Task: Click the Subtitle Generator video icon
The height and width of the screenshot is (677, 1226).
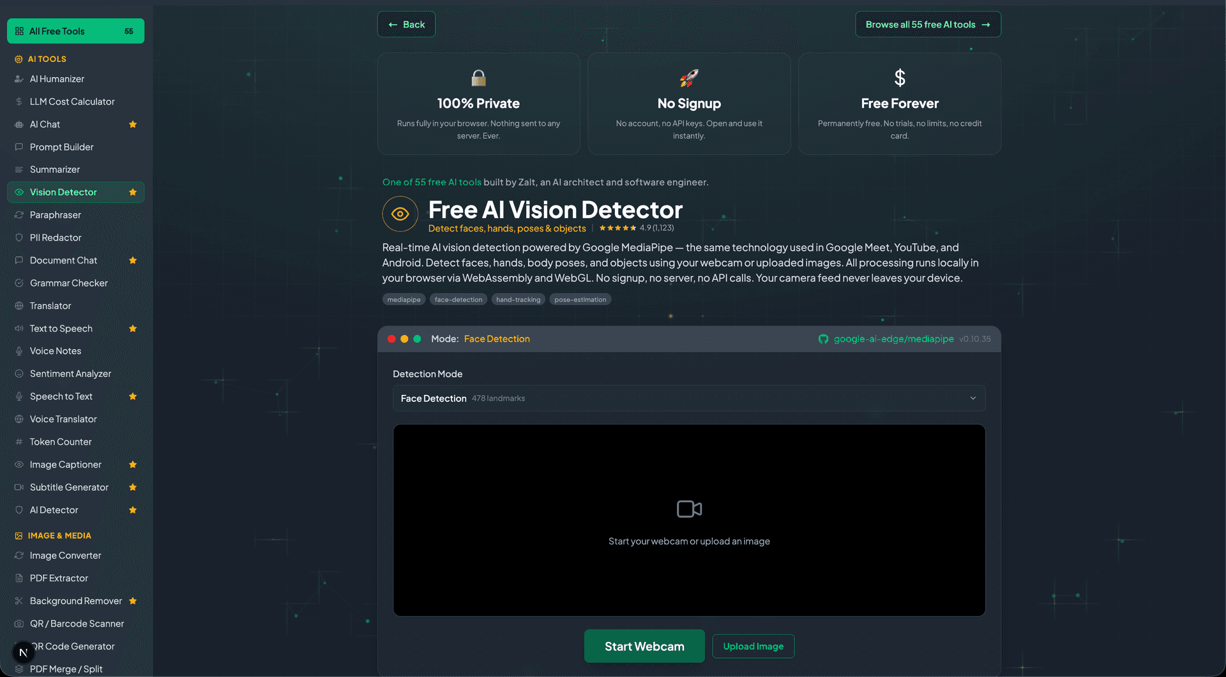Action: click(19, 487)
